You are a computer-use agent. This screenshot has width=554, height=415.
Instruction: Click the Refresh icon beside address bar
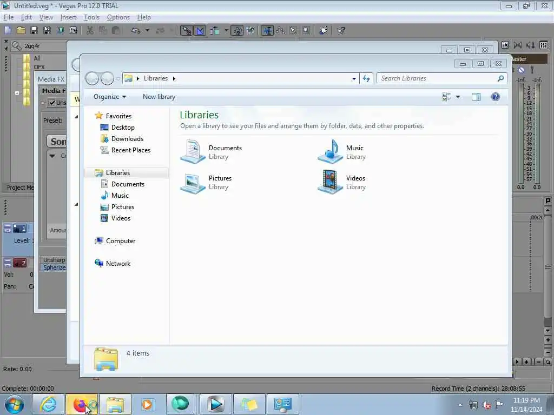[x=366, y=78]
